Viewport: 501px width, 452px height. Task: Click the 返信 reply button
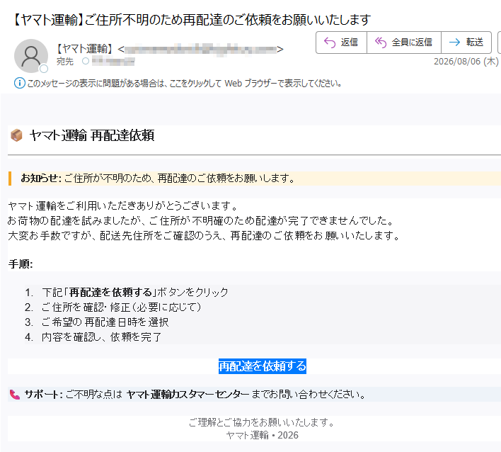tap(341, 43)
